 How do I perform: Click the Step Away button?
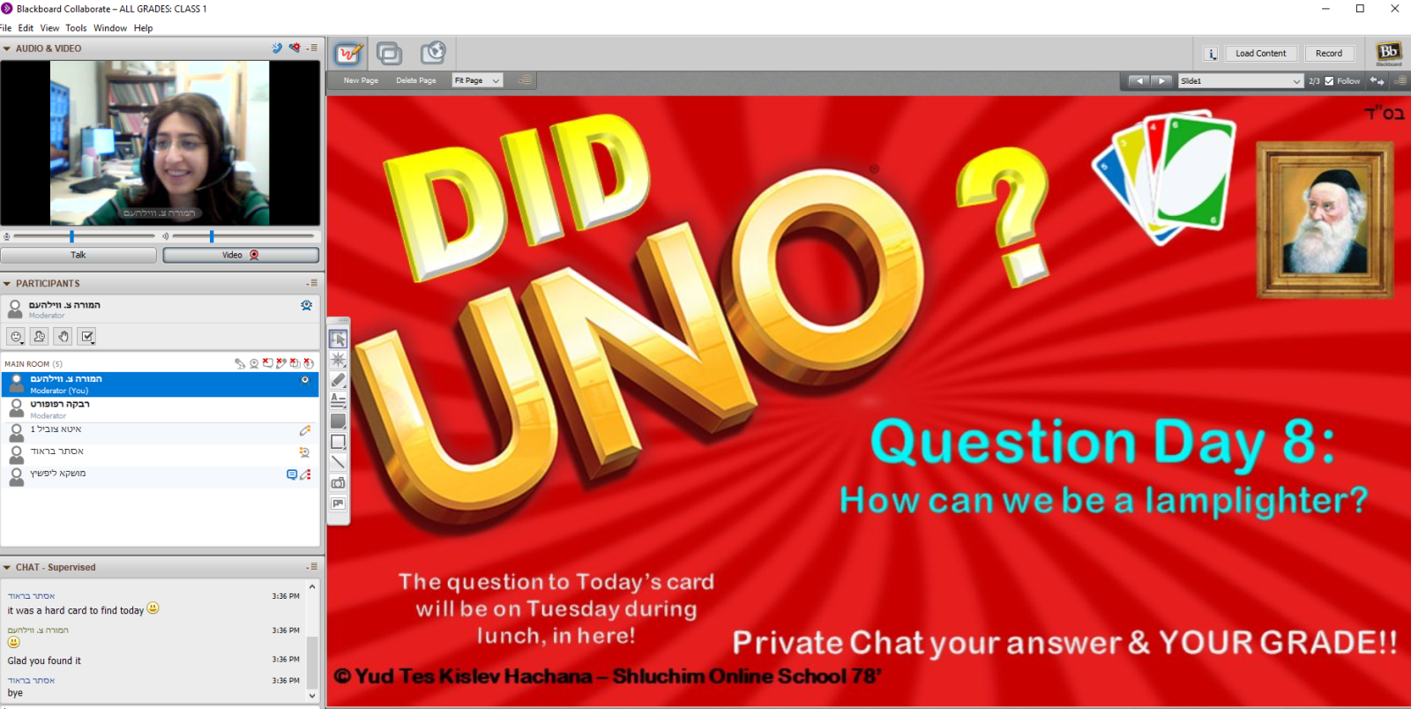[x=39, y=336]
